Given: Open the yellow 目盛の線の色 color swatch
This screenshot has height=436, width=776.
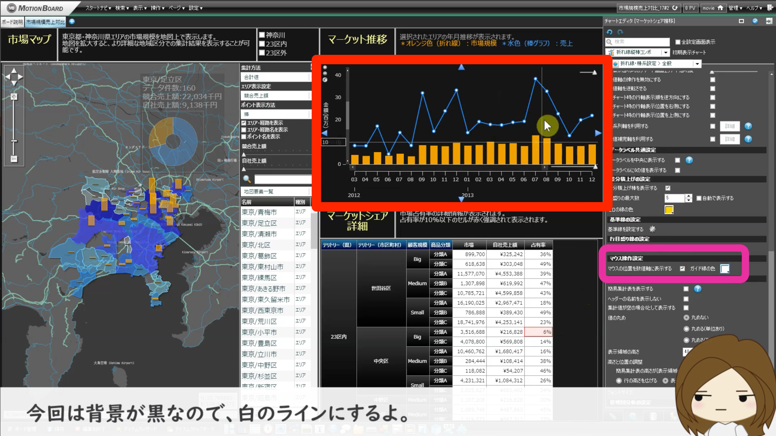Looking at the screenshot, I should click(x=669, y=210).
